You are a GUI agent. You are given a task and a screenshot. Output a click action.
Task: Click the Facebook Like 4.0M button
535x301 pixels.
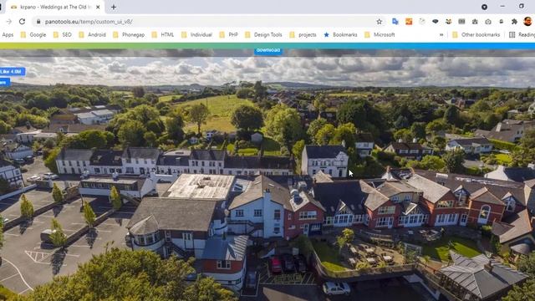13,72
